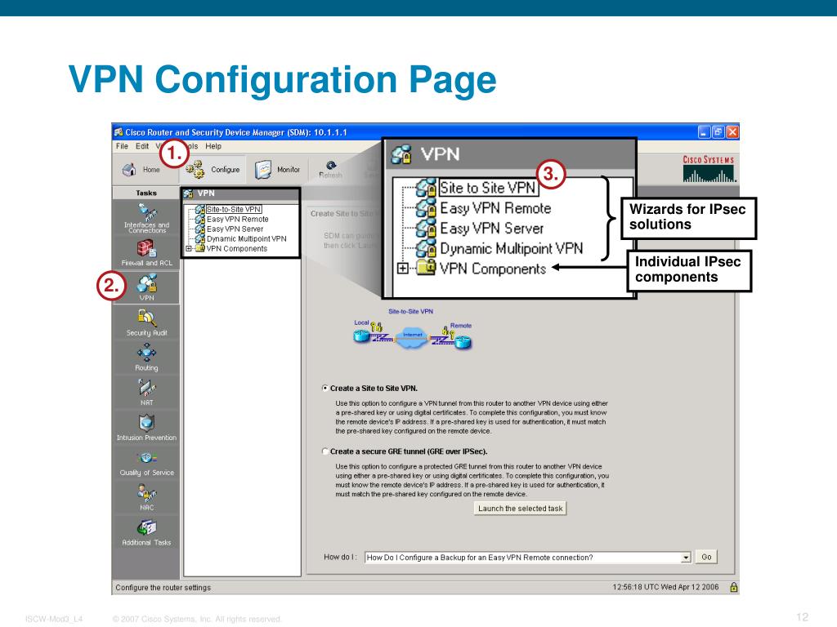Open the How do I dropdown arrow
Screen dimensions: 837x627
pyautogui.click(x=686, y=558)
